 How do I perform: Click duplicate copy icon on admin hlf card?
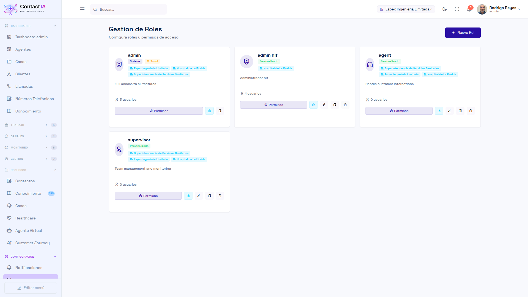point(335,105)
